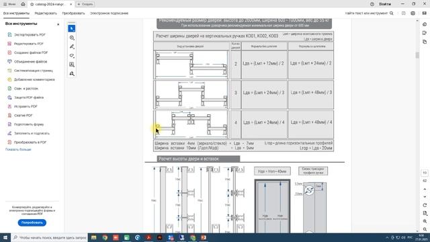Open Подготовить форму tool
430x242 pixels.
click(29, 124)
